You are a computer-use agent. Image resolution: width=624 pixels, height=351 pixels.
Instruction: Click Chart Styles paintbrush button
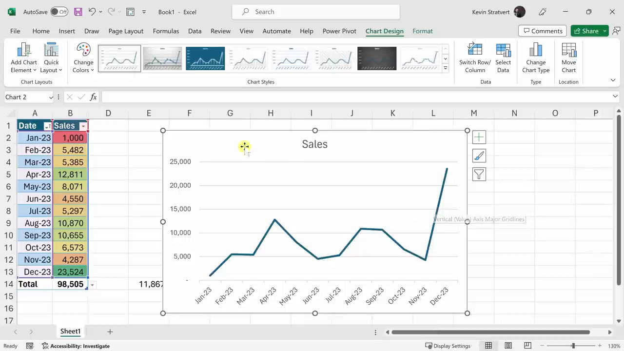[479, 156]
